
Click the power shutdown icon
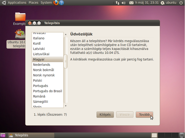(181, 3)
